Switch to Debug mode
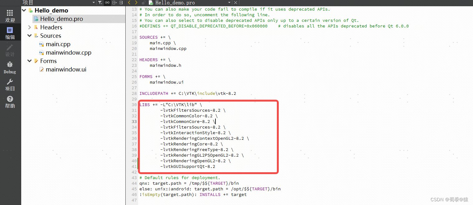473x205 pixels. pyautogui.click(x=10, y=67)
